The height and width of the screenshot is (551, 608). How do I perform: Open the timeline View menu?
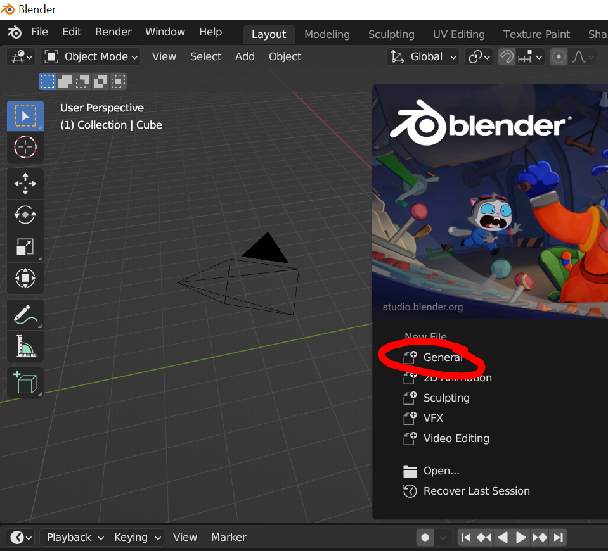[185, 538]
